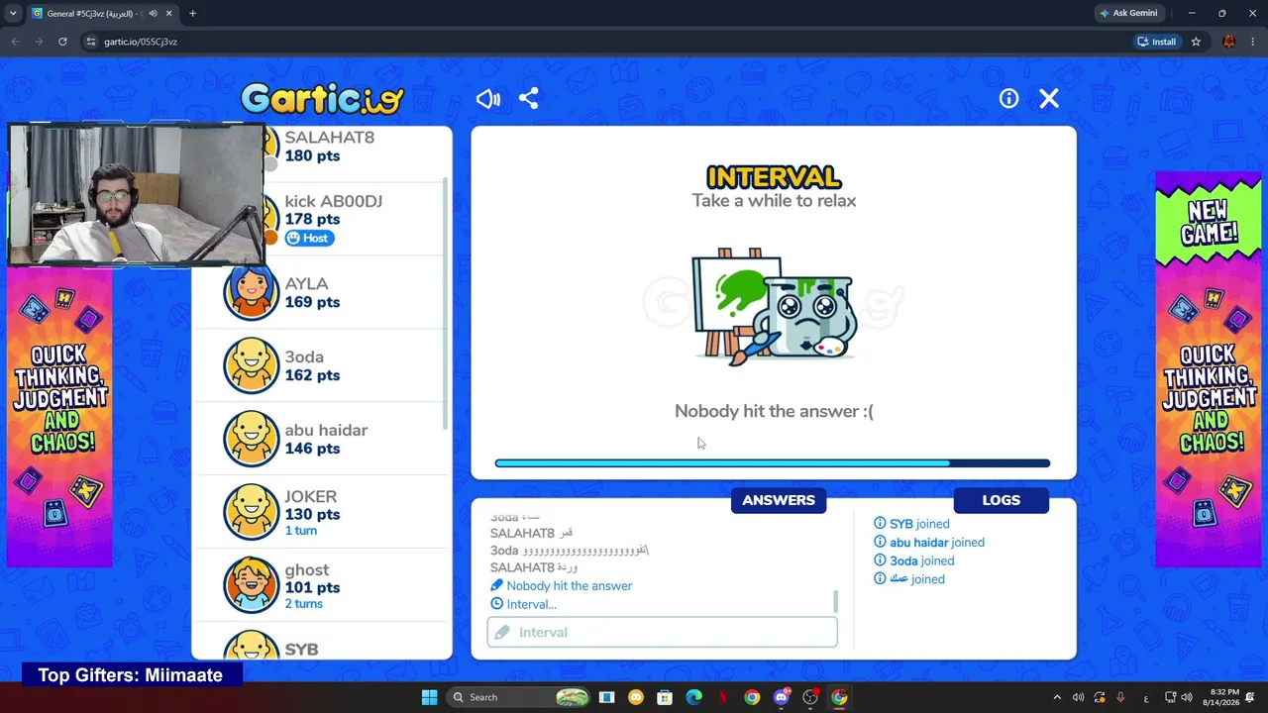Switch to the ANSWERS tab

click(779, 500)
